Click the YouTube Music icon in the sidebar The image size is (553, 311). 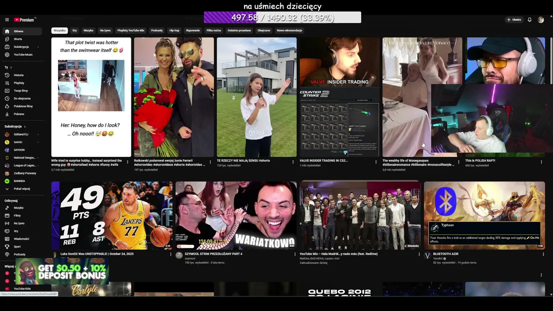coord(7,54)
